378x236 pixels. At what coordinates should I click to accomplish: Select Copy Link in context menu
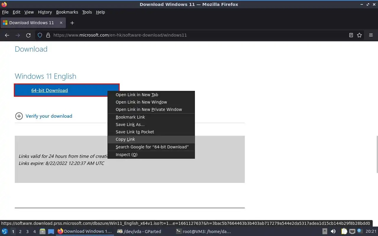click(x=151, y=139)
